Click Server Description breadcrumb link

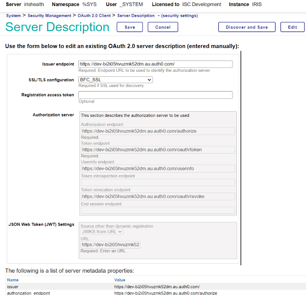point(136,16)
